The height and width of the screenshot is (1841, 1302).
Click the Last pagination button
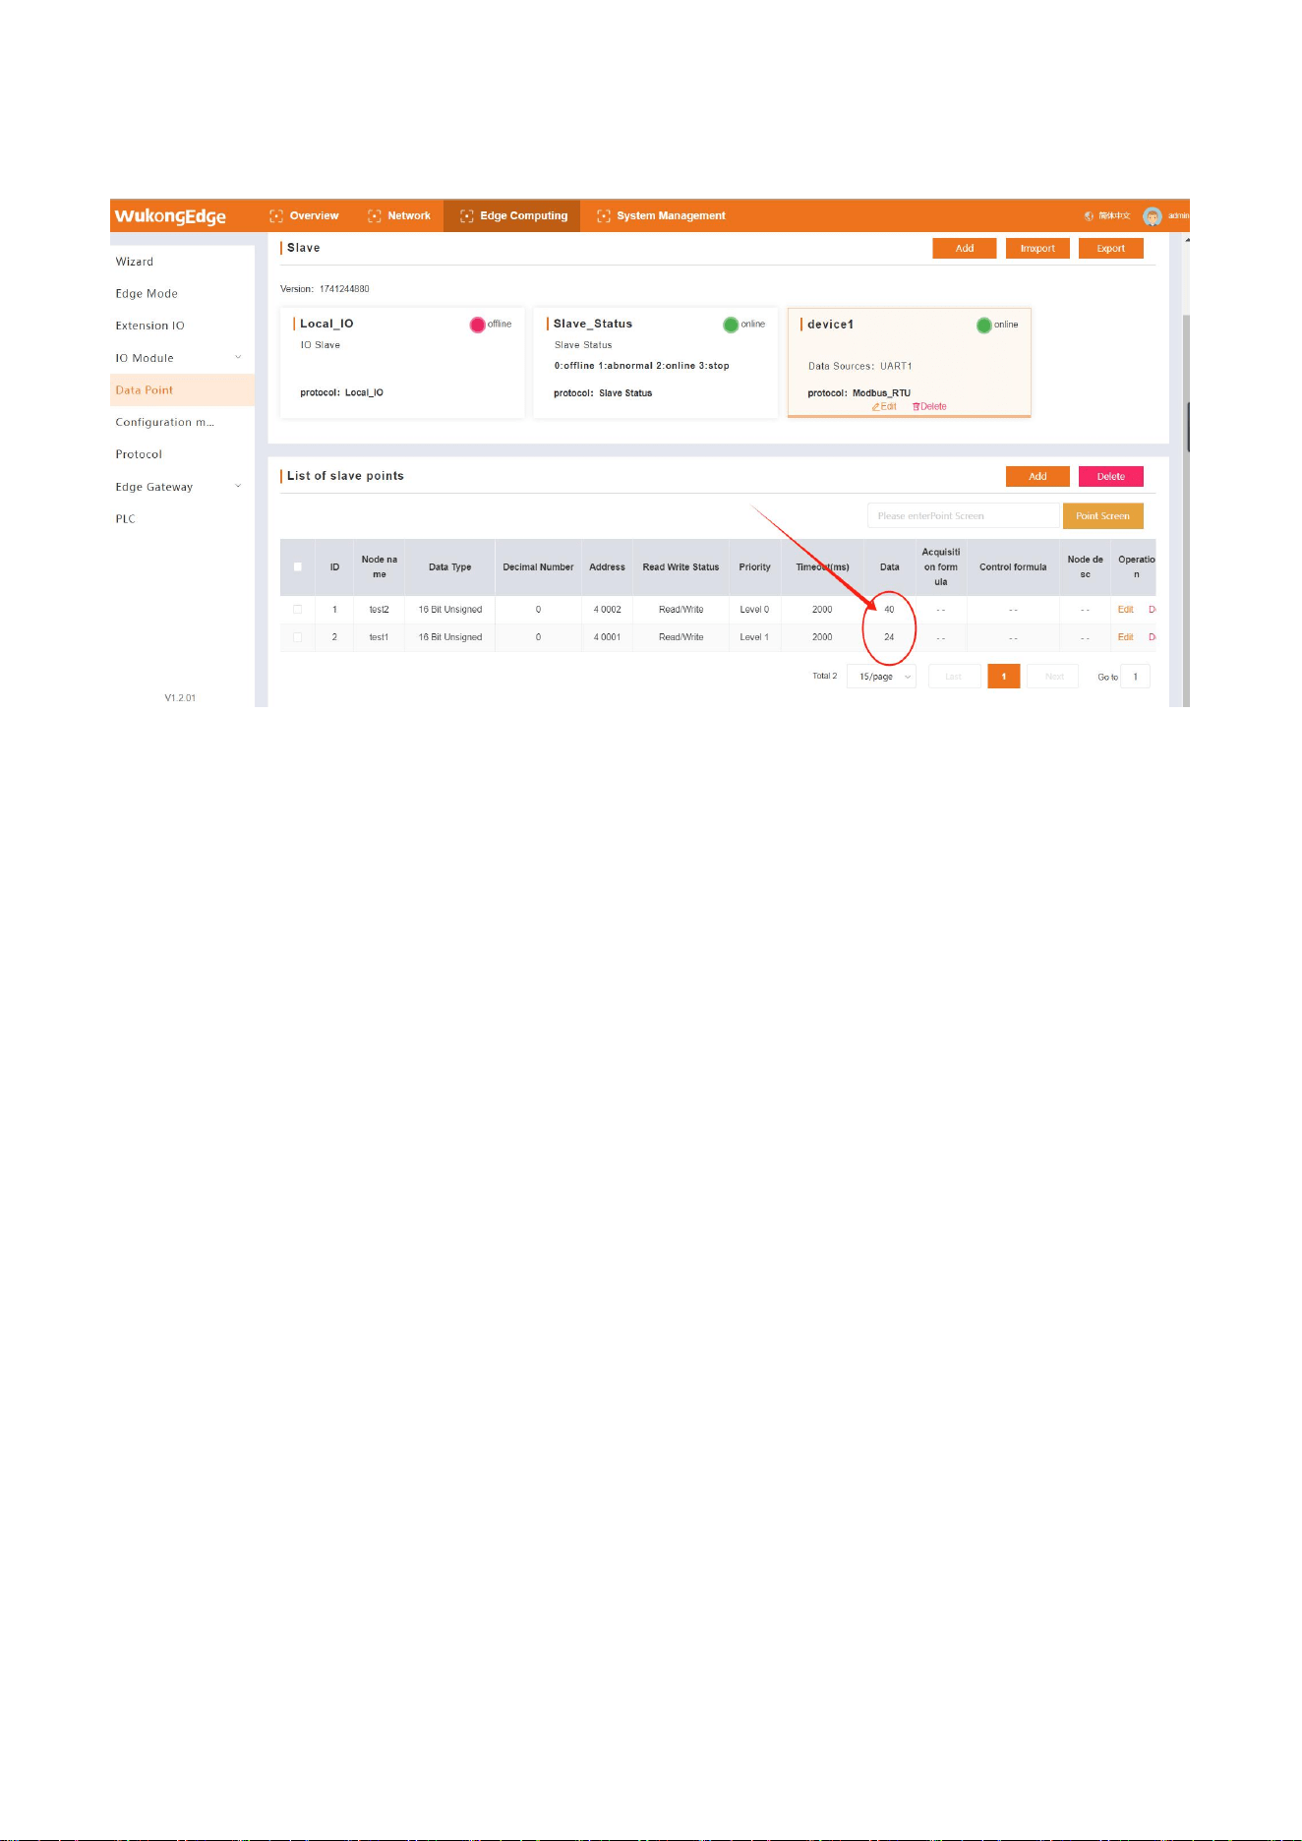pos(954,677)
